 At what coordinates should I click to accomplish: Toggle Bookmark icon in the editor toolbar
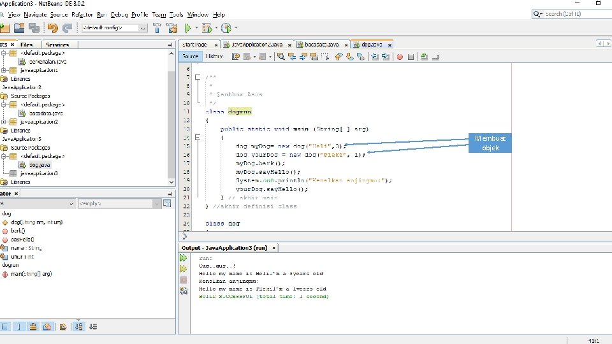pos(361,57)
